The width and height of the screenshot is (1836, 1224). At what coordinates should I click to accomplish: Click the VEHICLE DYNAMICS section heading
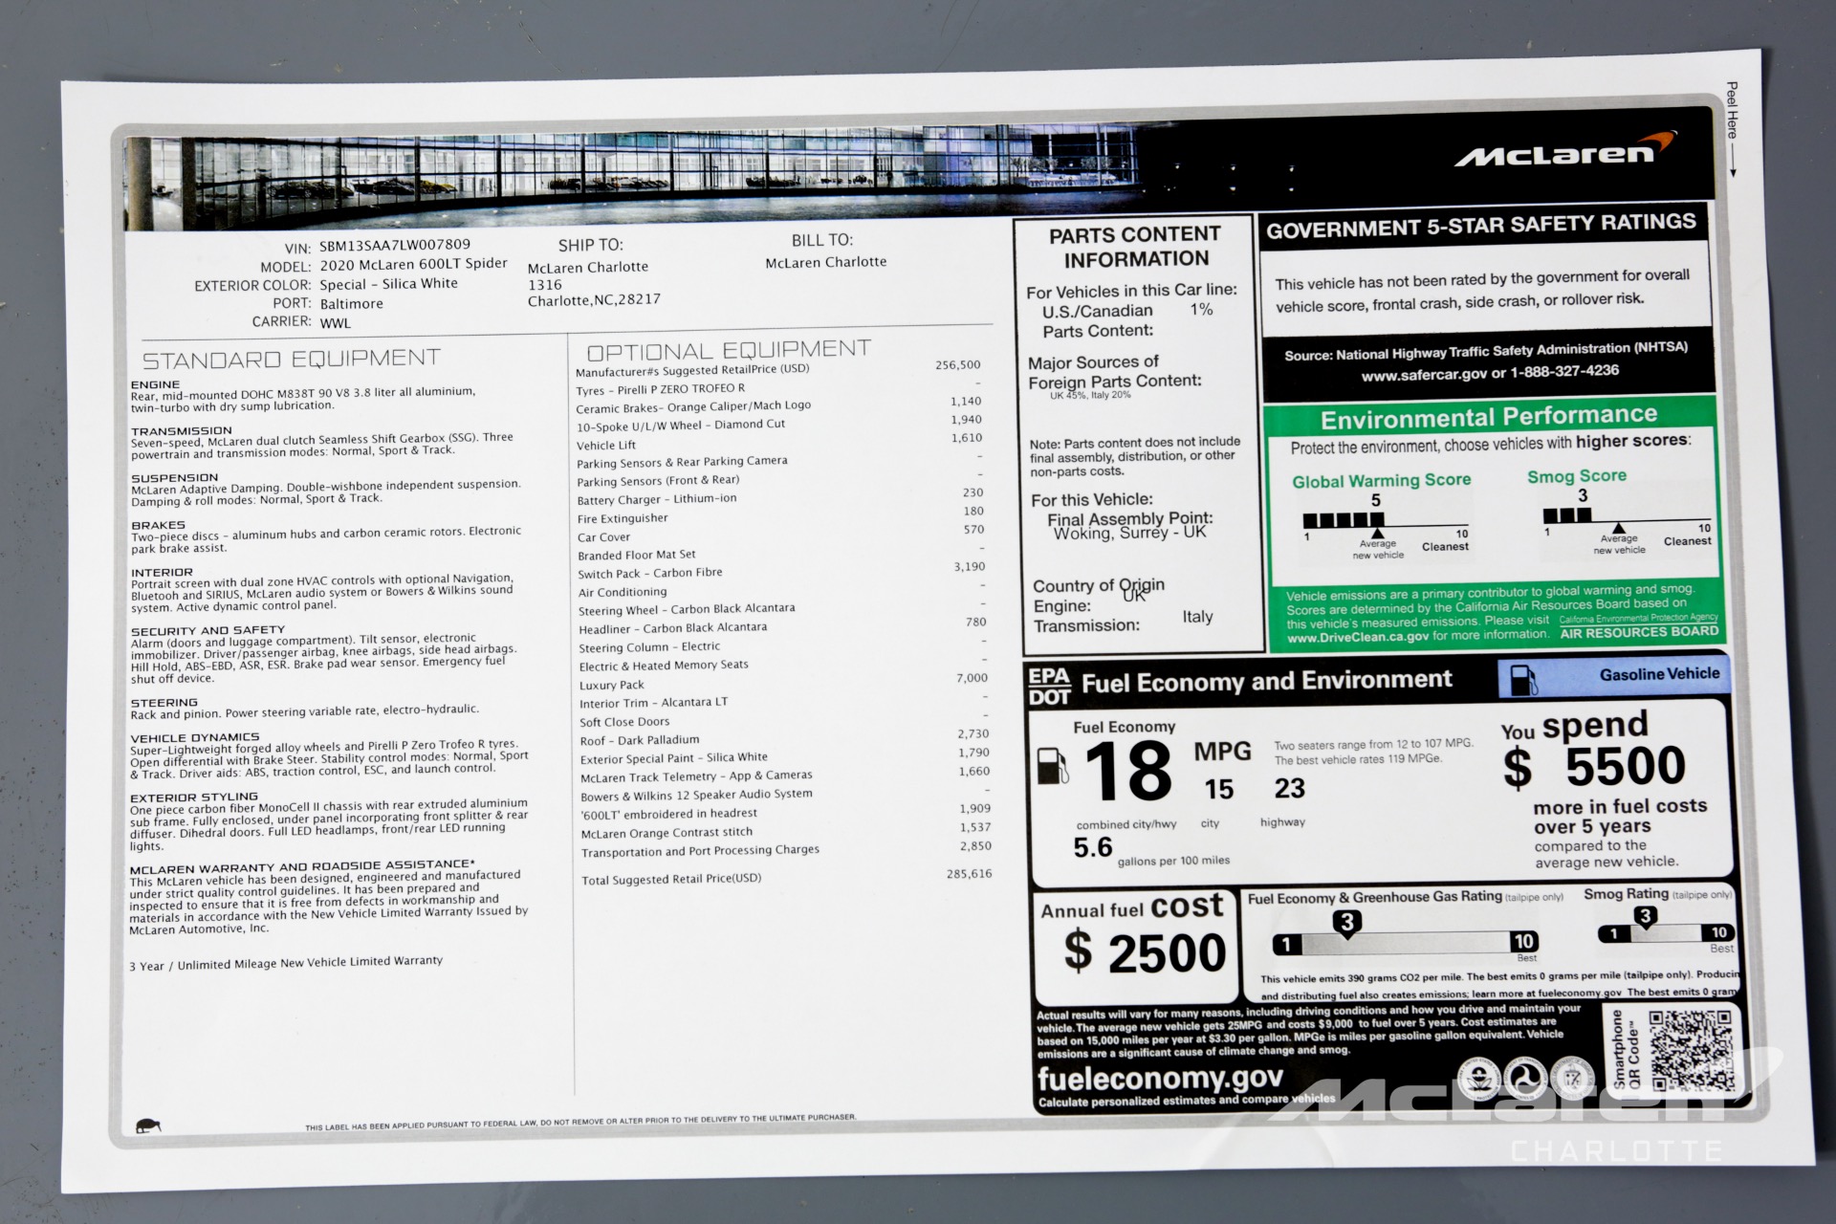pos(195,738)
